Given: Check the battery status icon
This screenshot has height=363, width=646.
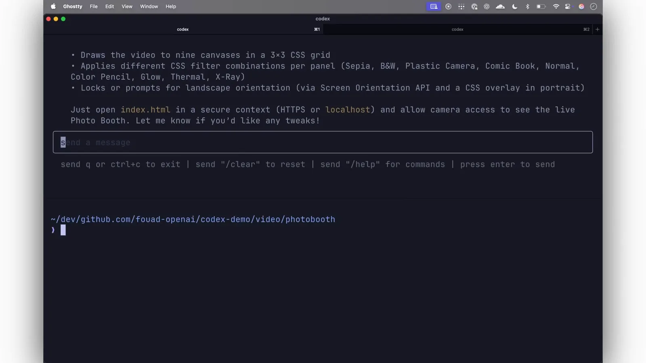Looking at the screenshot, I should click(x=541, y=6).
